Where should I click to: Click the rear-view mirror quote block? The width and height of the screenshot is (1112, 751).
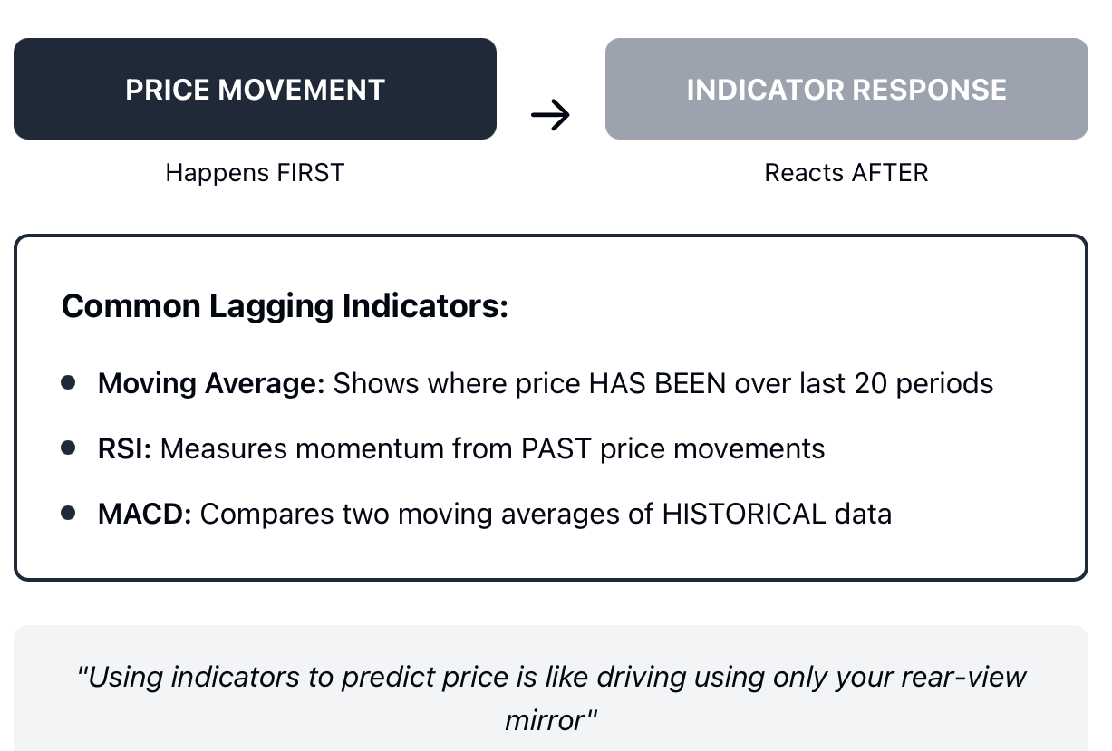[x=551, y=688]
